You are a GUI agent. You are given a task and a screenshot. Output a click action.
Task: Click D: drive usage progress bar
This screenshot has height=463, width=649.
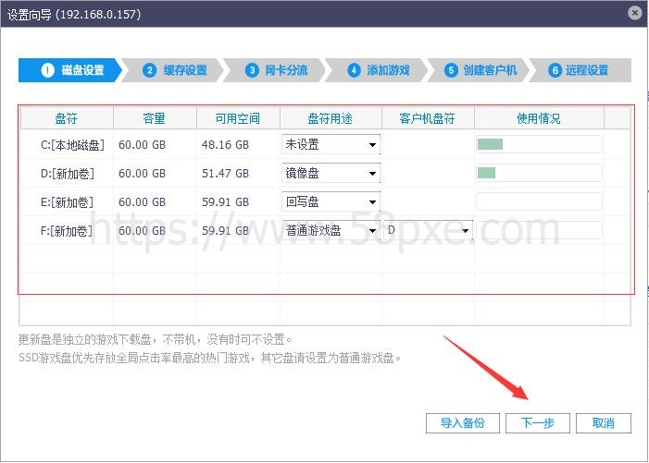click(539, 173)
